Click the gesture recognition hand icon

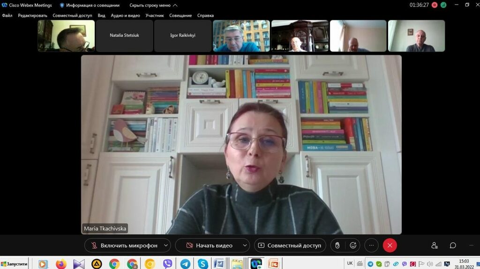(337, 245)
